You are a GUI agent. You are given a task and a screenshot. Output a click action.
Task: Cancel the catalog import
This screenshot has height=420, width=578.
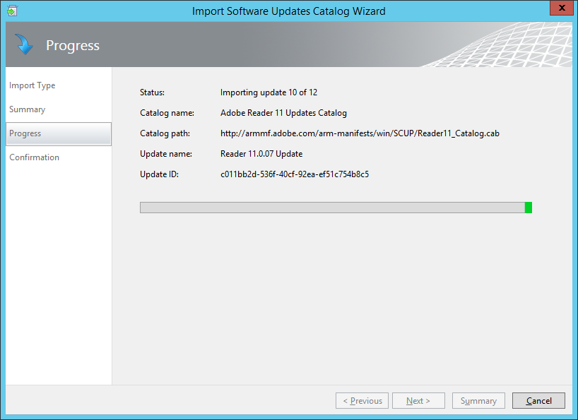click(538, 400)
